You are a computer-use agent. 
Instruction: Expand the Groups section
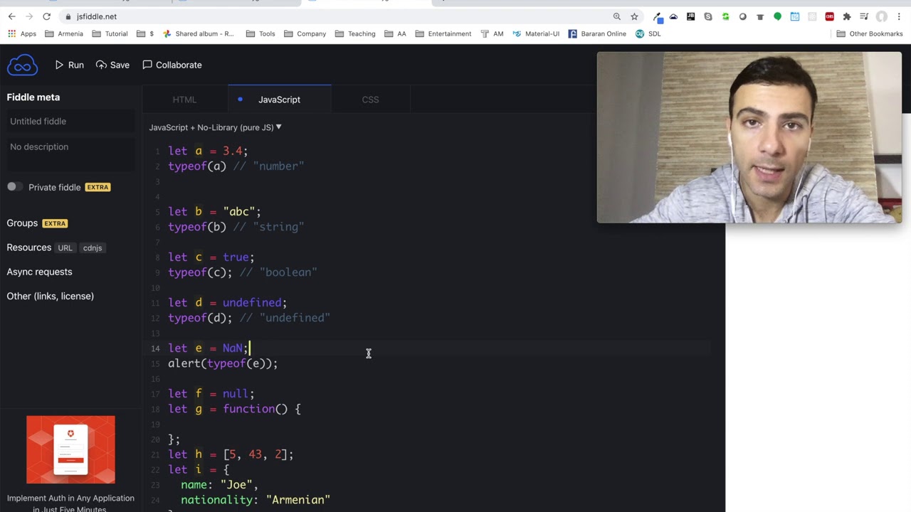(22, 223)
